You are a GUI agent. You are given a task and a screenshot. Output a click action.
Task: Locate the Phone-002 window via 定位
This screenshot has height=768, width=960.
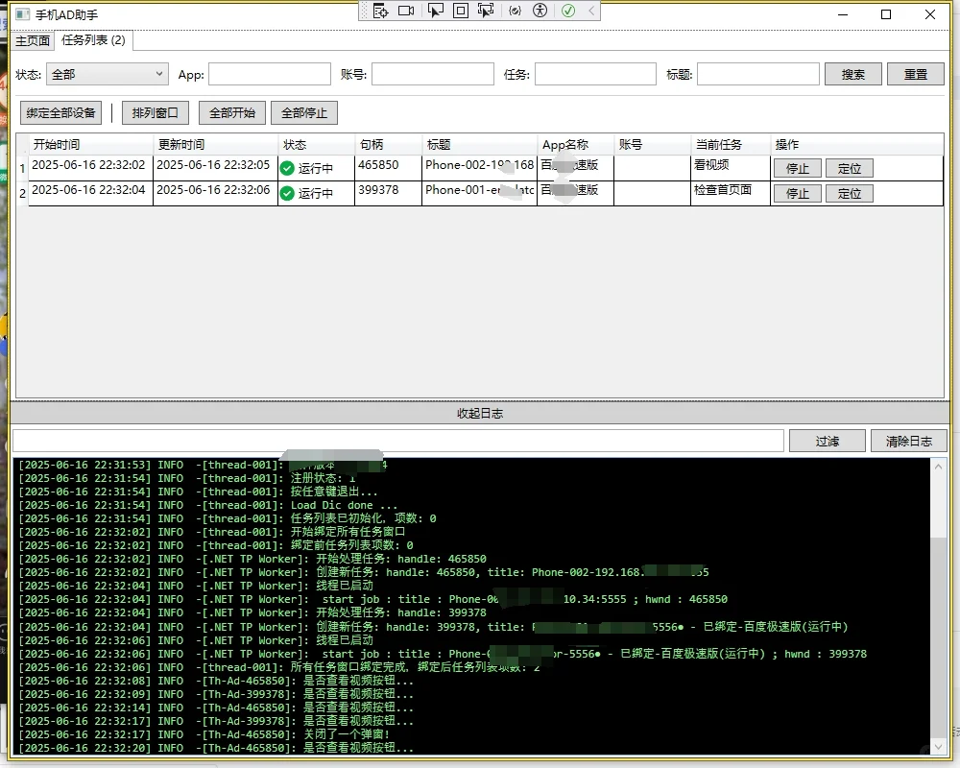pyautogui.click(x=850, y=168)
